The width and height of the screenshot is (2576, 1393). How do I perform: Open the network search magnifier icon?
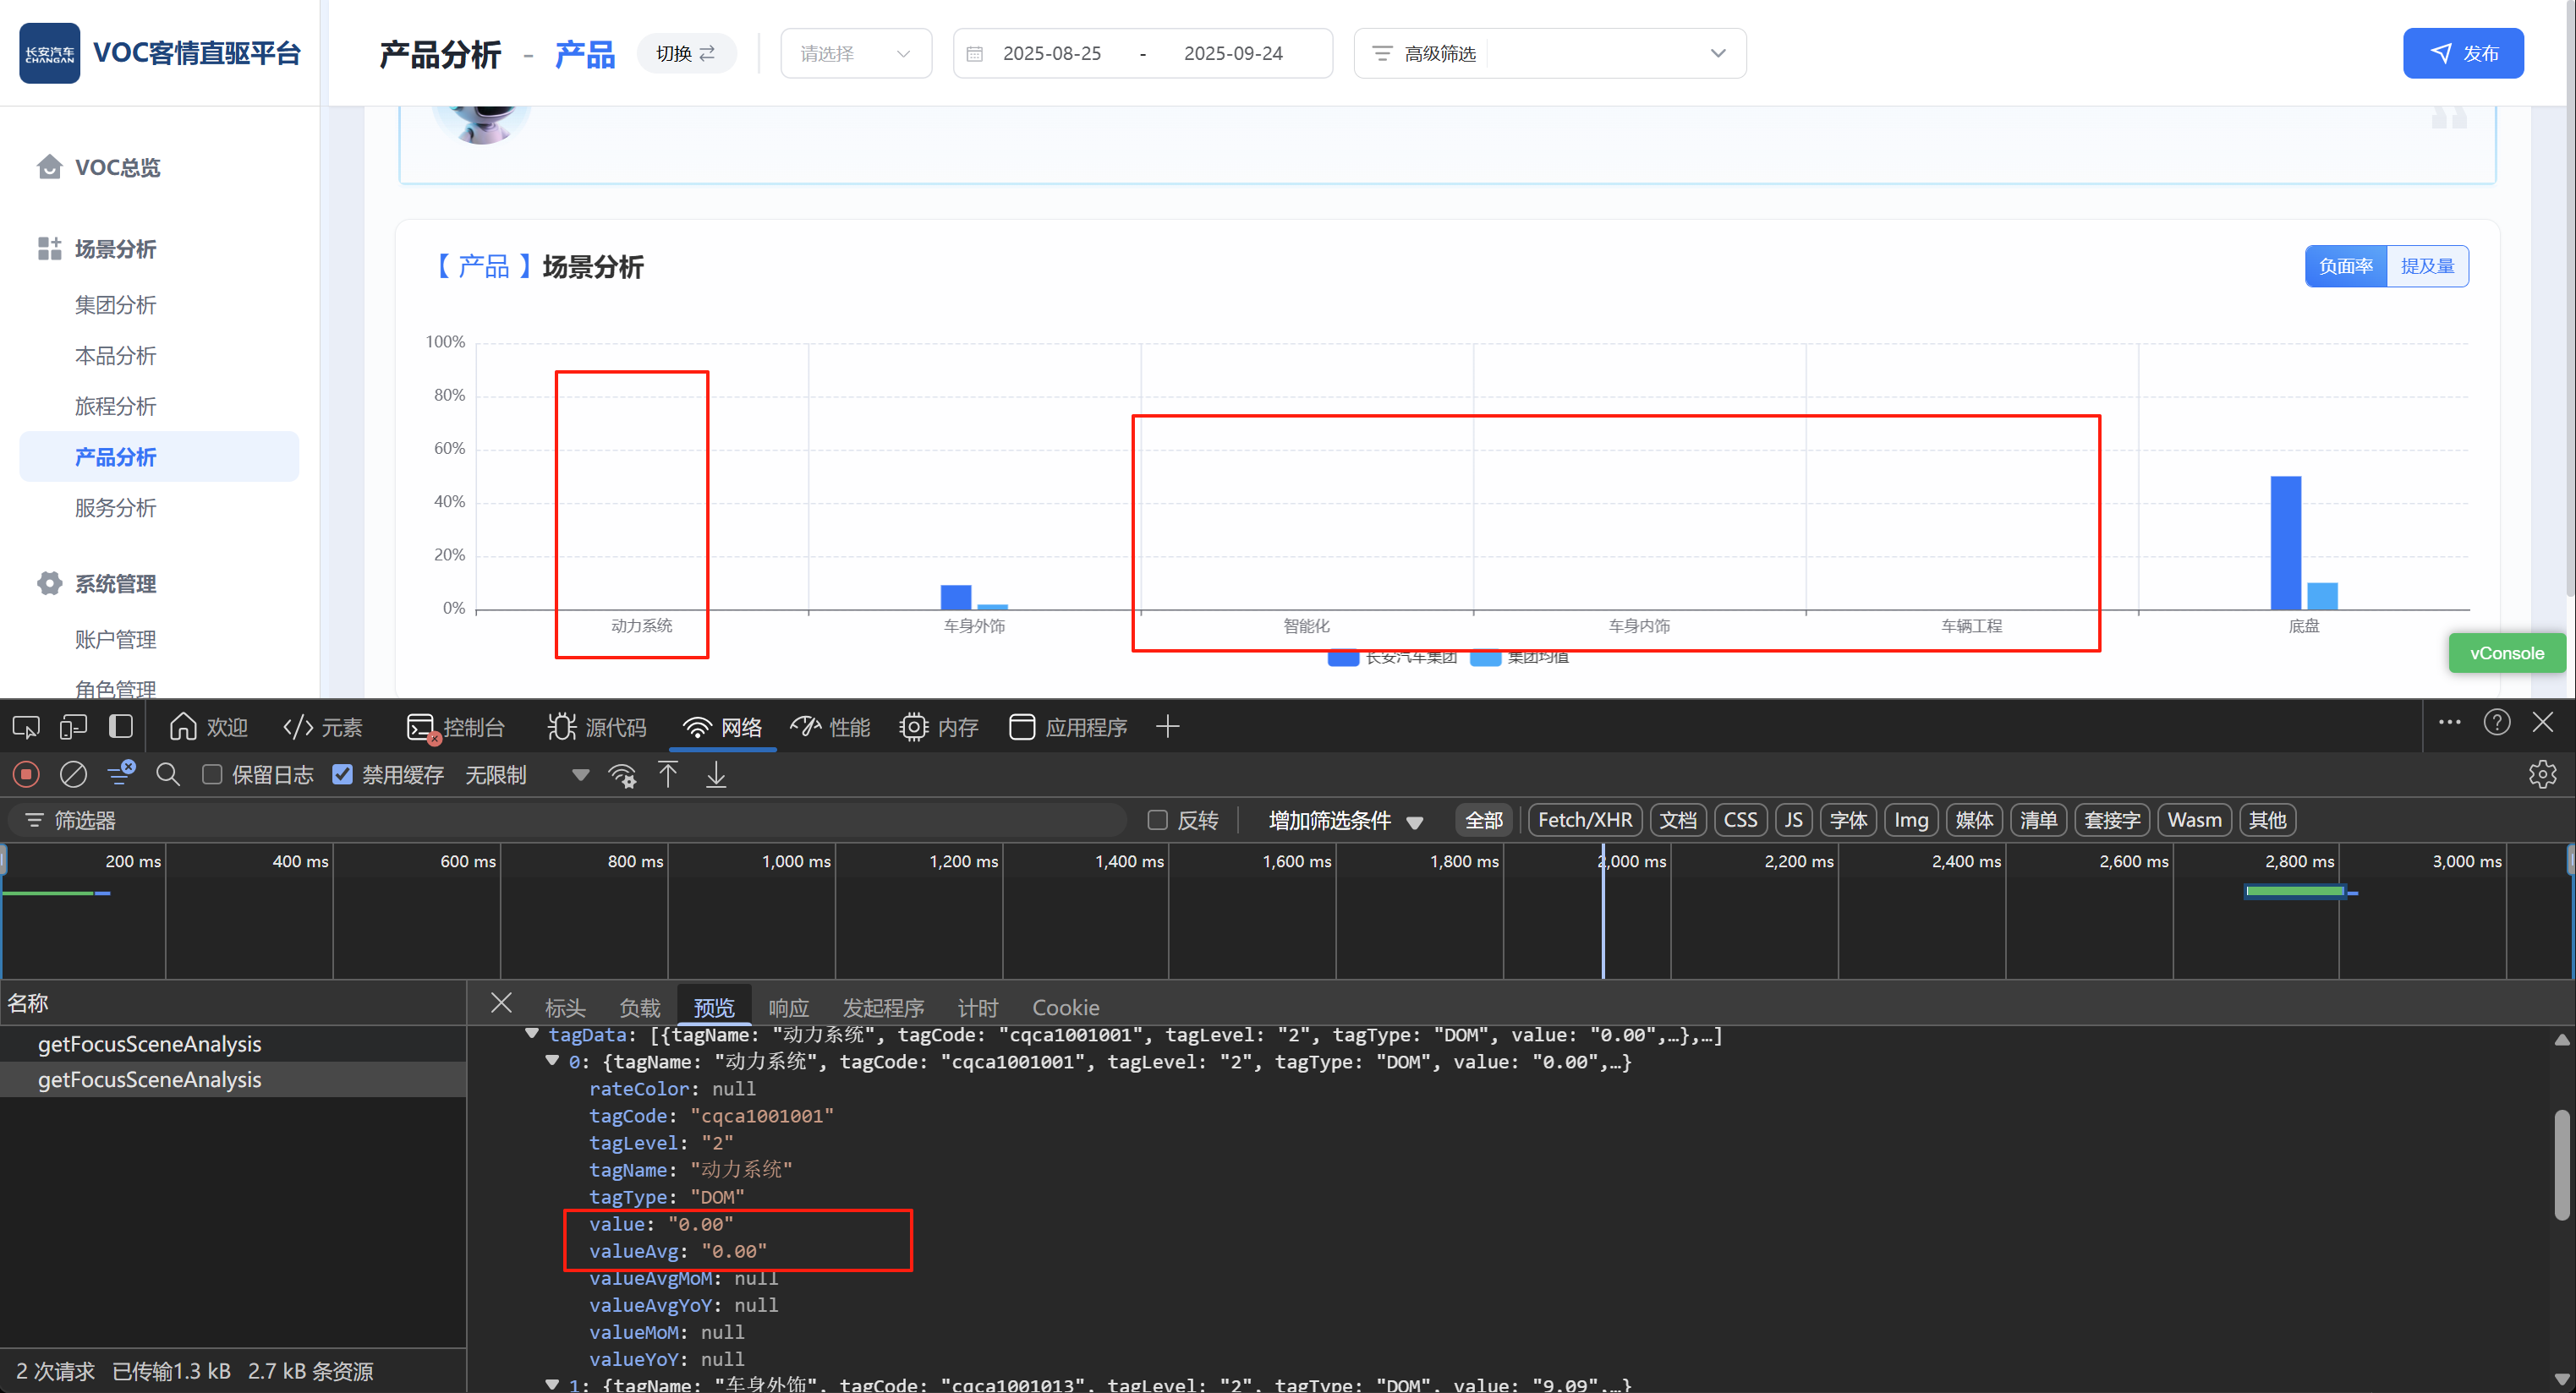168,774
